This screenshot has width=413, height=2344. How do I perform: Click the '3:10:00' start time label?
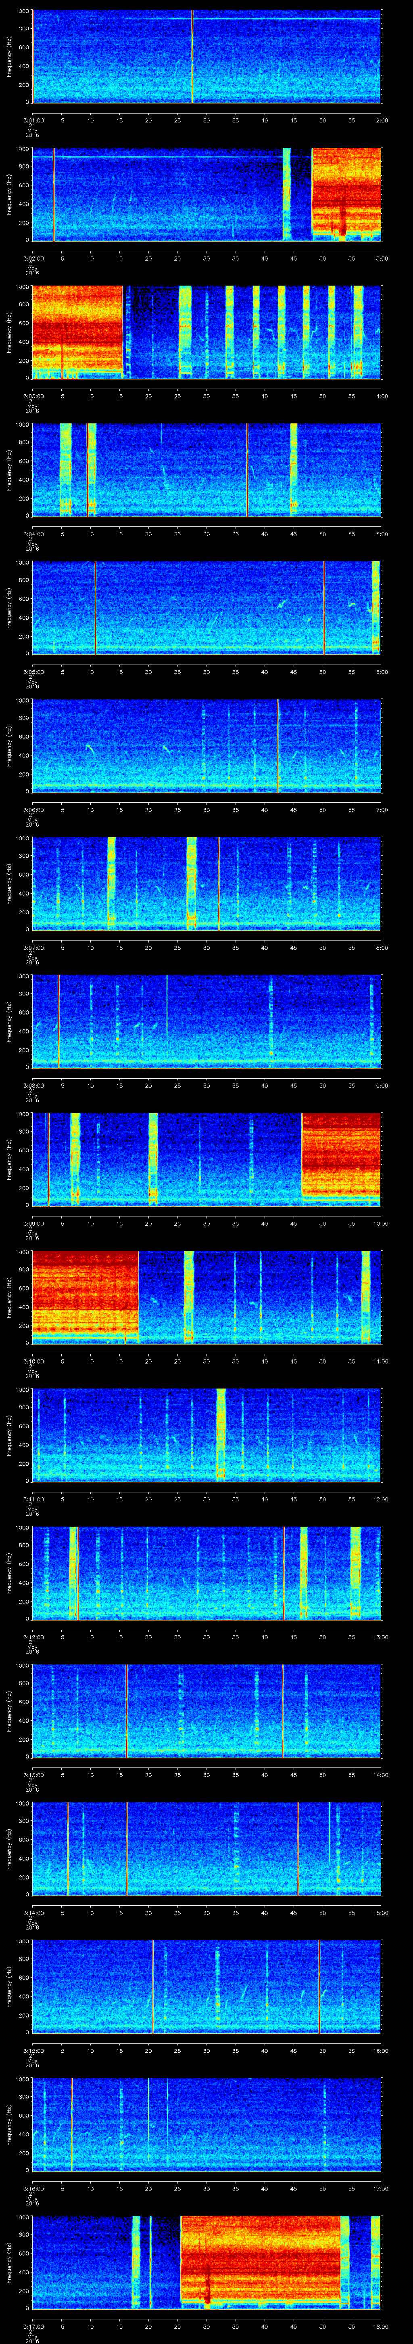click(33, 1361)
